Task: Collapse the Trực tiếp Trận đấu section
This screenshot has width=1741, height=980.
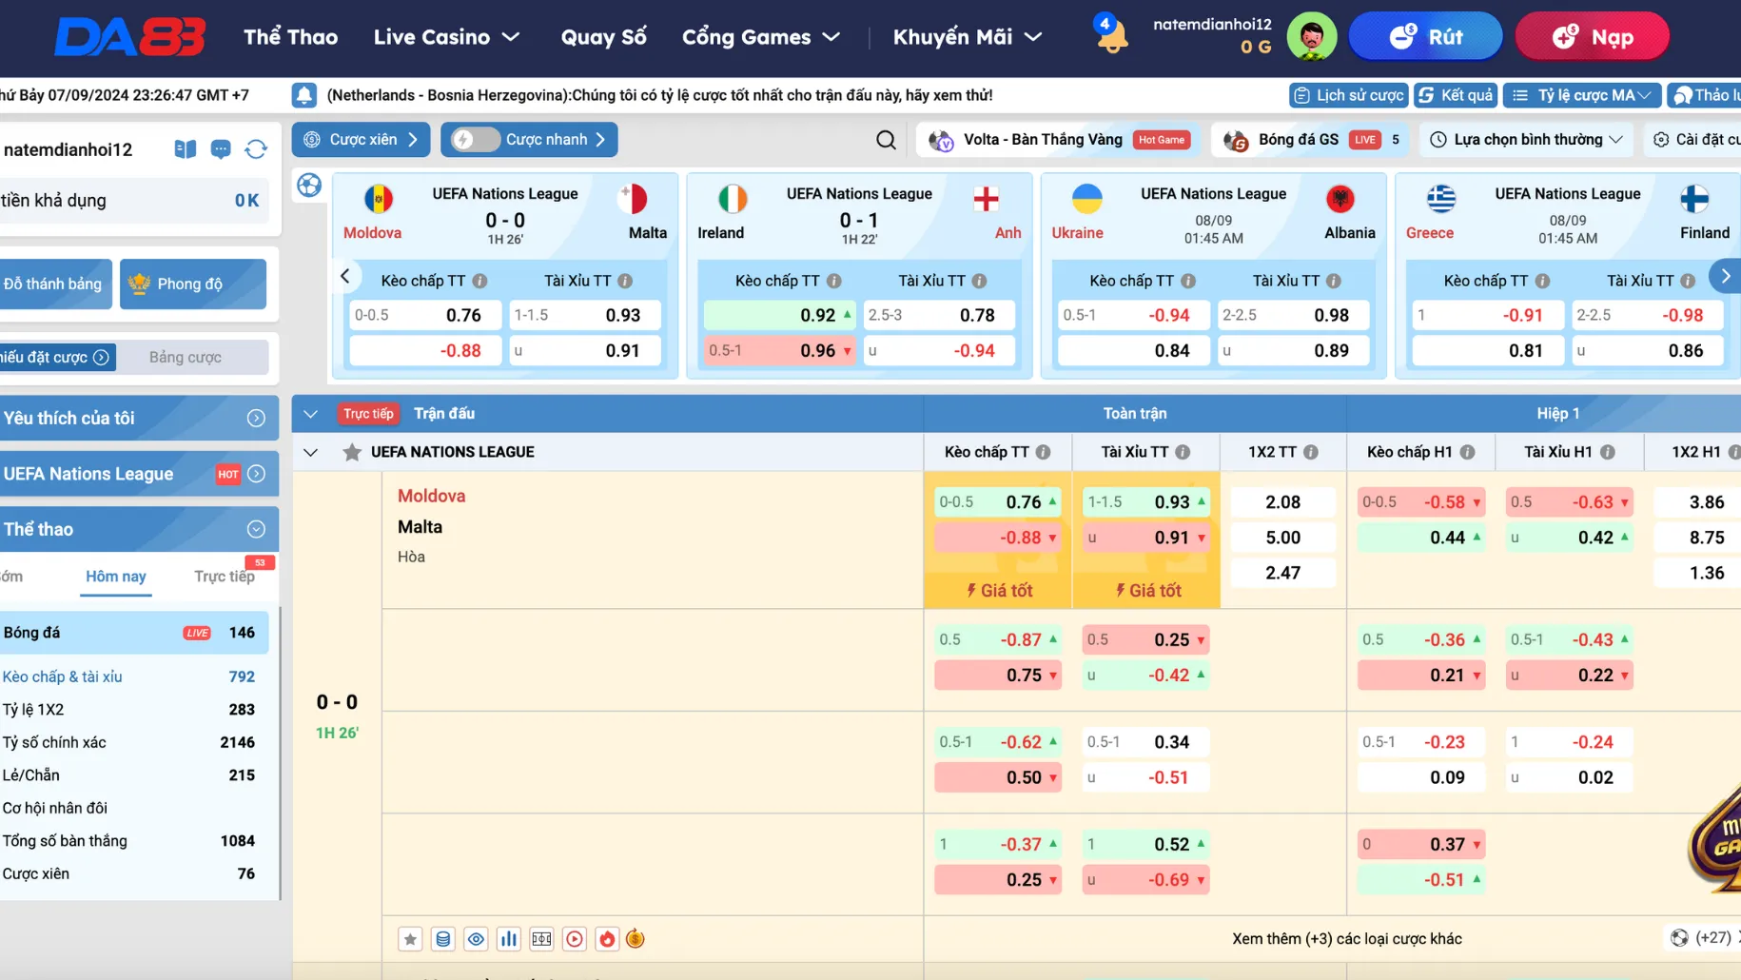Action: click(310, 414)
